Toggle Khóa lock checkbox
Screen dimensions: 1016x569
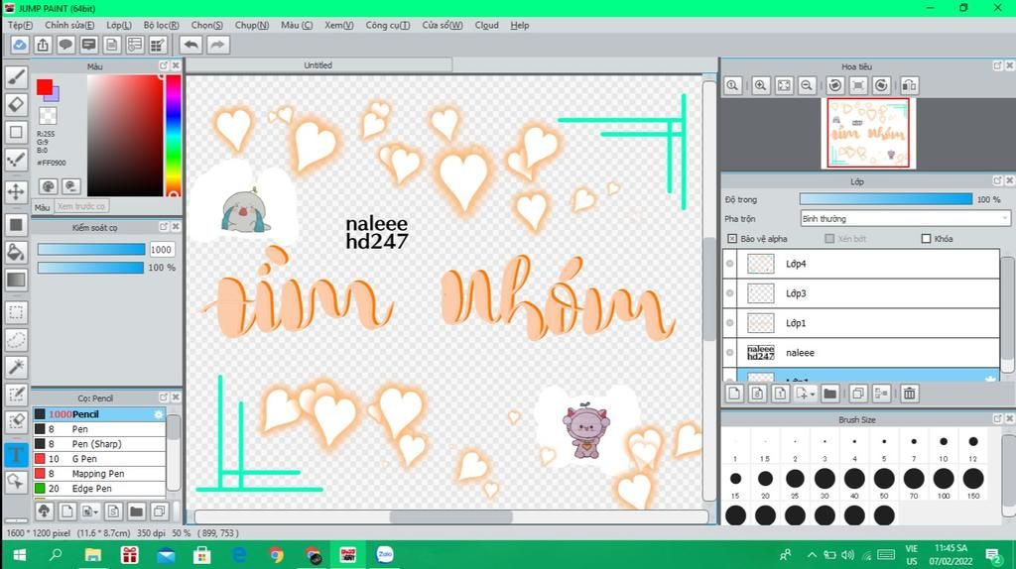(926, 239)
